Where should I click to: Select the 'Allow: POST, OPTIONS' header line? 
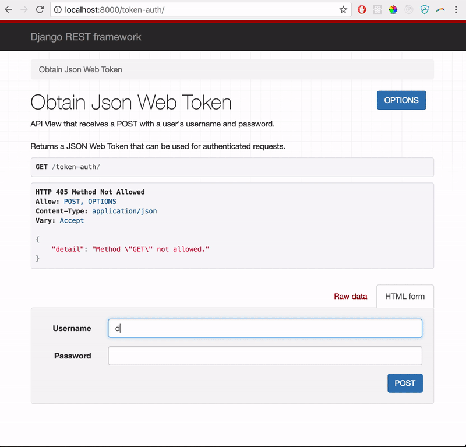point(76,202)
